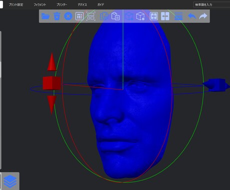This screenshot has height=190, width=230.
Task: Open the ガイド menu
Action: point(100,4)
